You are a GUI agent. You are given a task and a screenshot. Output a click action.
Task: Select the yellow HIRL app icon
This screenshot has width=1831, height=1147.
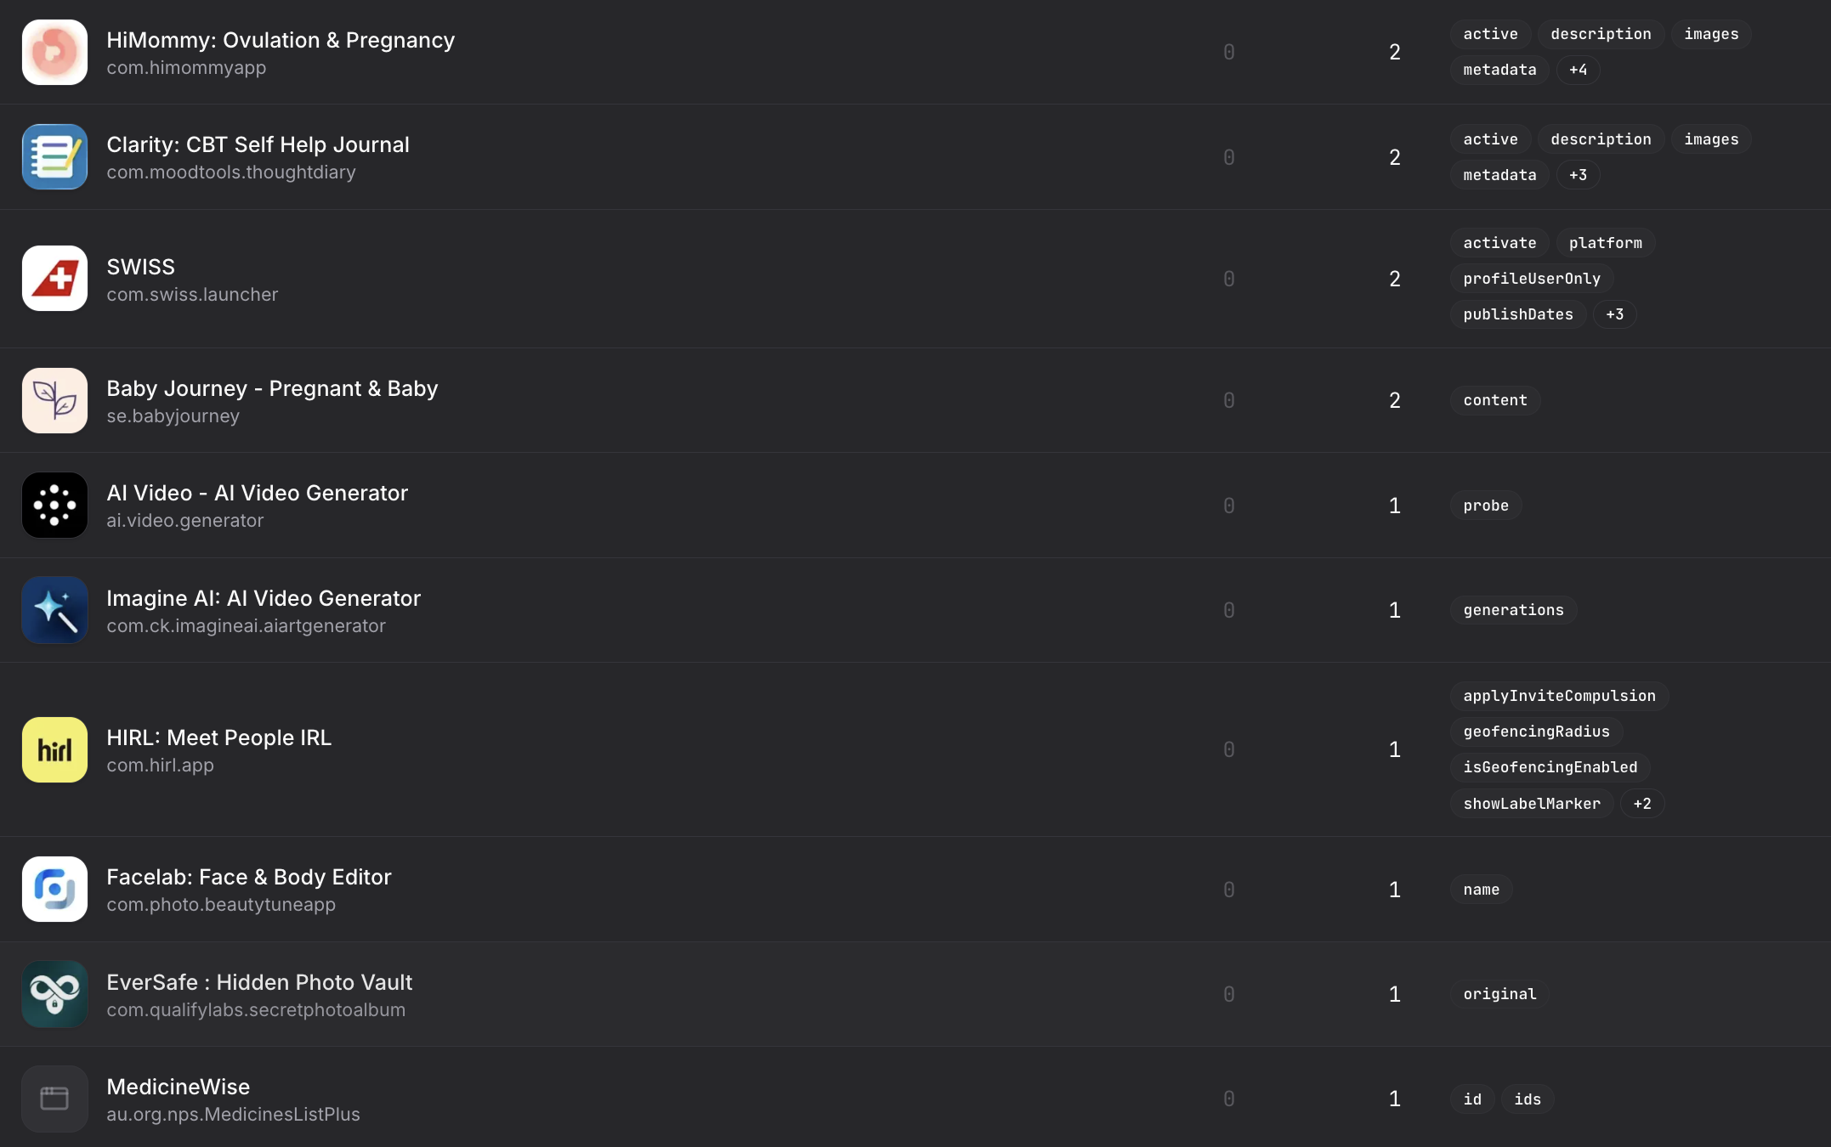point(54,749)
